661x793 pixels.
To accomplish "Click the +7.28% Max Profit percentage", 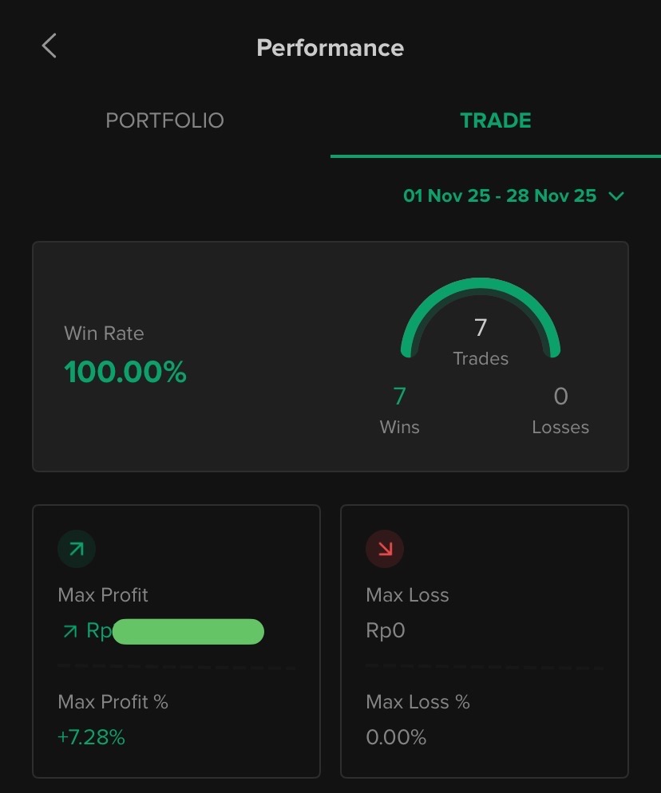I will 91,737.
